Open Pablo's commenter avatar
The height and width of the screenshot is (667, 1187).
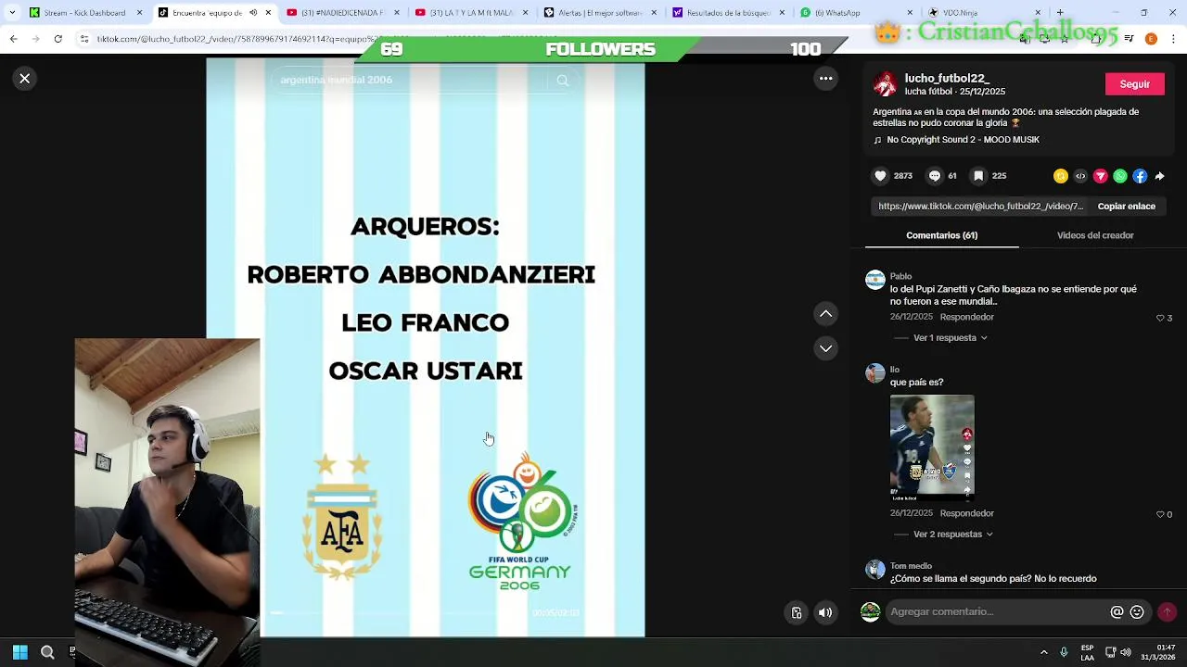875,280
